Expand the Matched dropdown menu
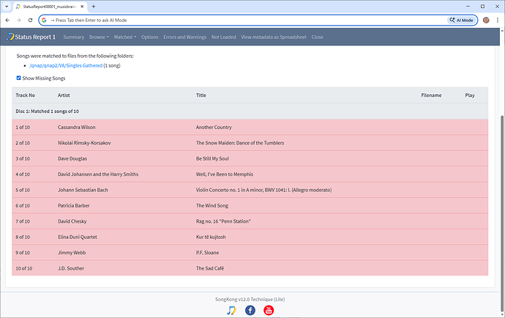 click(x=124, y=37)
